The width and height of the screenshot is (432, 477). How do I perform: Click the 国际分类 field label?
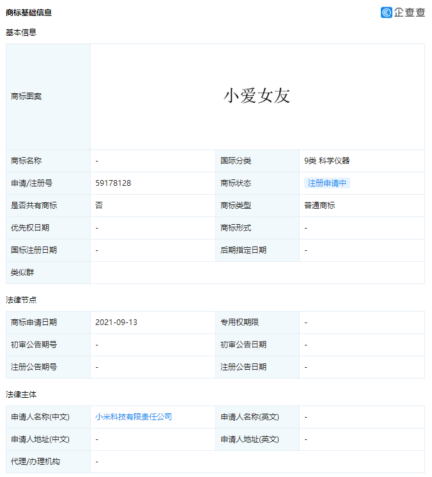236,161
